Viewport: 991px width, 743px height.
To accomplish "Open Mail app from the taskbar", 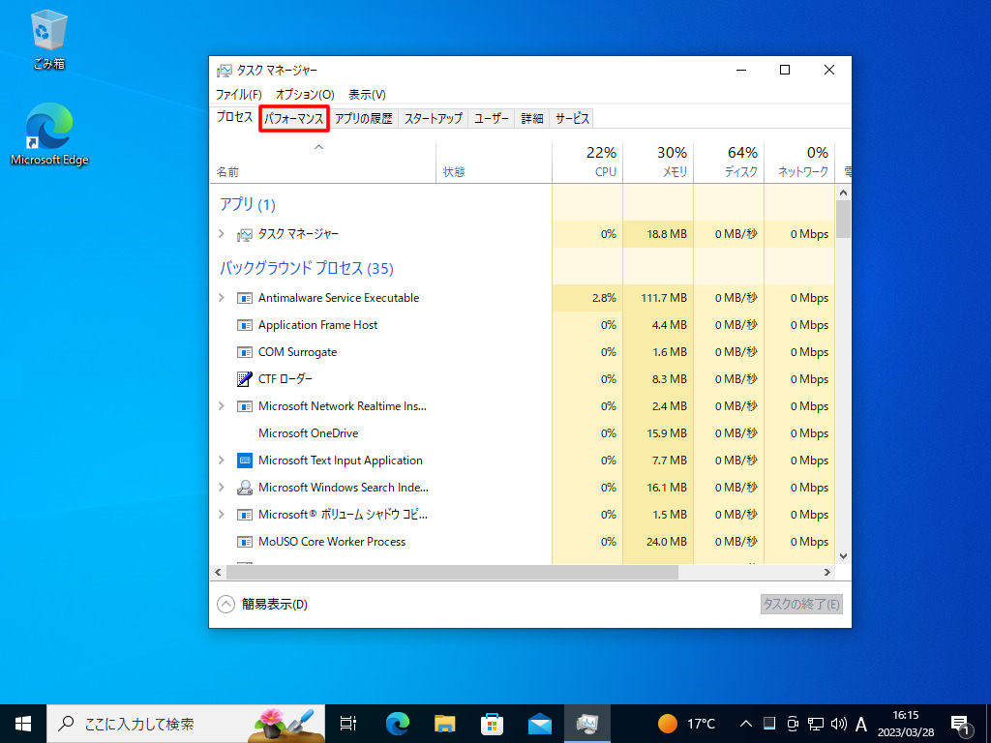I will tap(540, 724).
